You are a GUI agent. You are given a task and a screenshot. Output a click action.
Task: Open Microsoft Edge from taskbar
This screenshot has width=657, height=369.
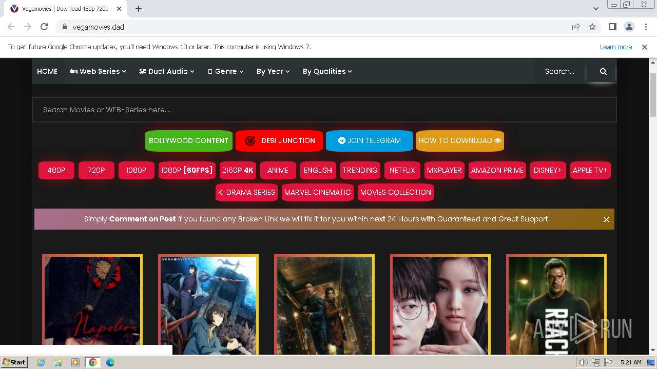point(110,362)
